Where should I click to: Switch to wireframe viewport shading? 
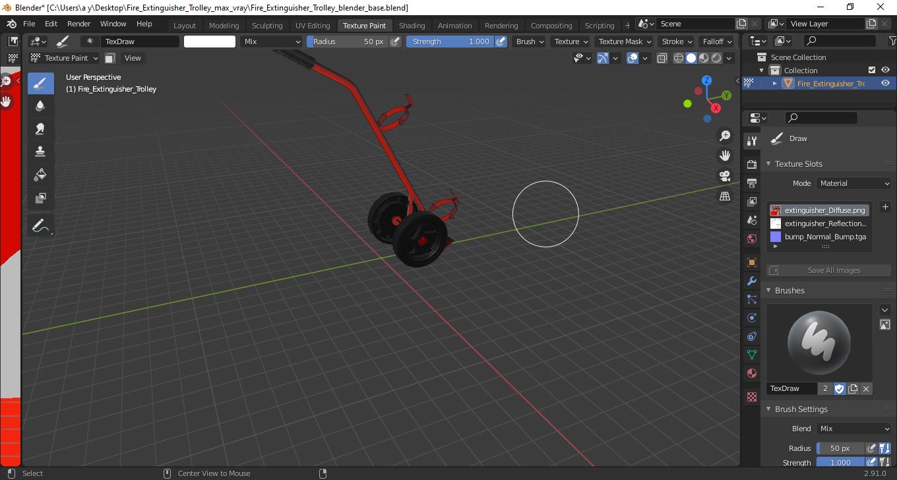coord(679,58)
